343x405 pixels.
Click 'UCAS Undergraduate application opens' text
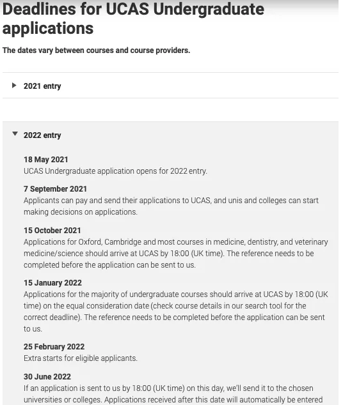[115, 171]
